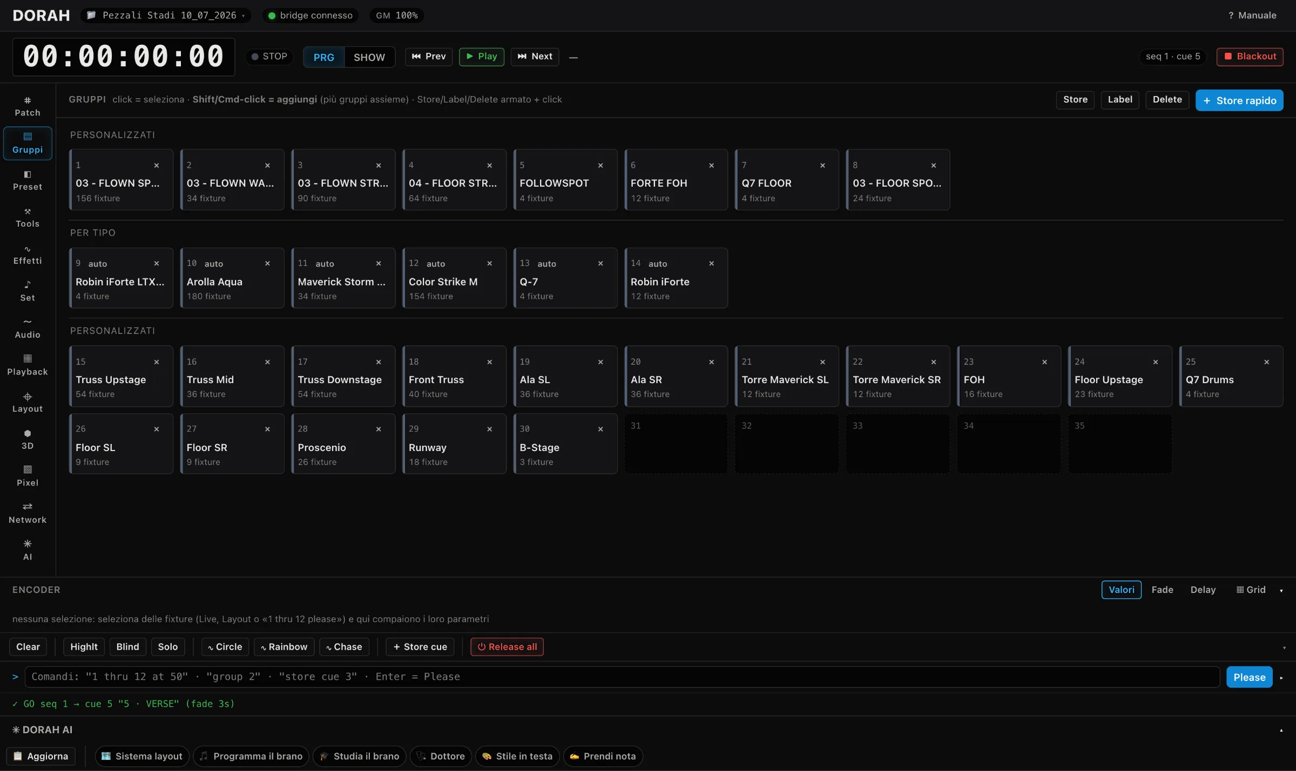Remove B-Stage group via X
The image size is (1296, 771).
[x=600, y=429]
